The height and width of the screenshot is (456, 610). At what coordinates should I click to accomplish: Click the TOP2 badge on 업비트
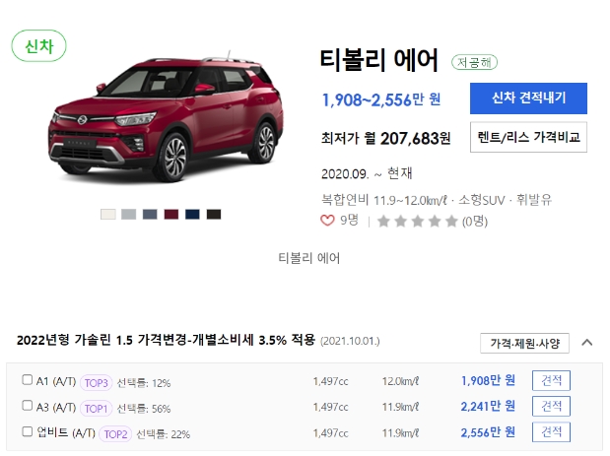(x=115, y=434)
